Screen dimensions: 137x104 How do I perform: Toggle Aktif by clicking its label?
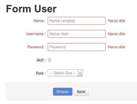pyautogui.click(x=41, y=60)
